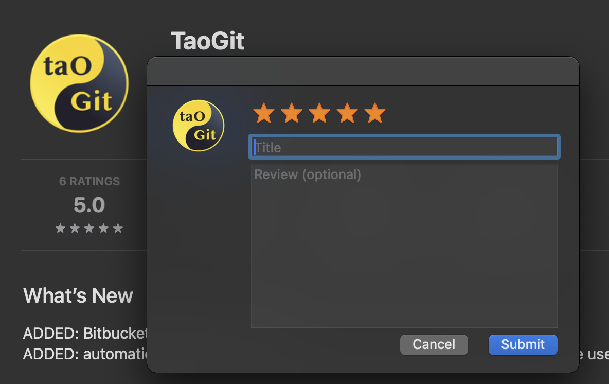Select the second orange rating star
This screenshot has height=384, width=609.
(292, 113)
